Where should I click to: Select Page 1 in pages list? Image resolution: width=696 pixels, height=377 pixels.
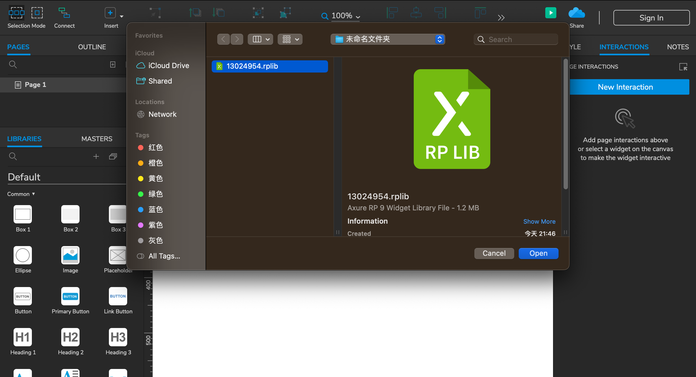tap(63, 85)
